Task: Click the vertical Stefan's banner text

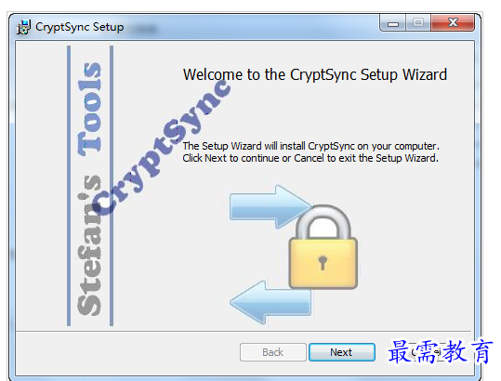Action: pos(89,245)
